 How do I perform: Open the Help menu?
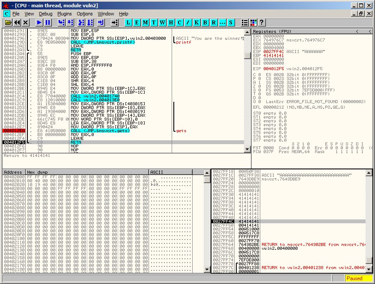(x=124, y=14)
